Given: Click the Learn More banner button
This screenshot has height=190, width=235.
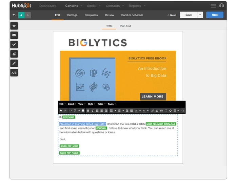Looking at the screenshot, I should click(153, 97).
